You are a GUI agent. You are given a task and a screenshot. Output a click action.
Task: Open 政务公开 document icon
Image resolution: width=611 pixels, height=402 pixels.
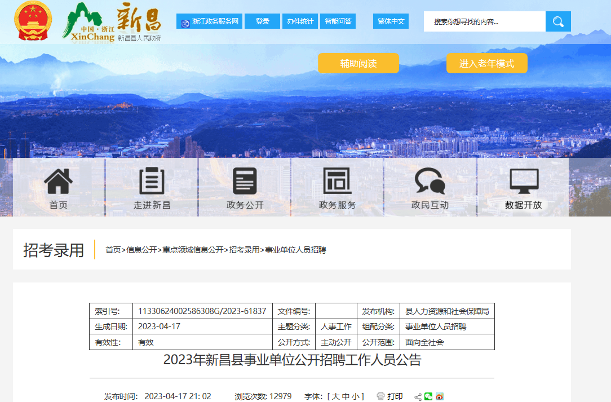coord(245,182)
